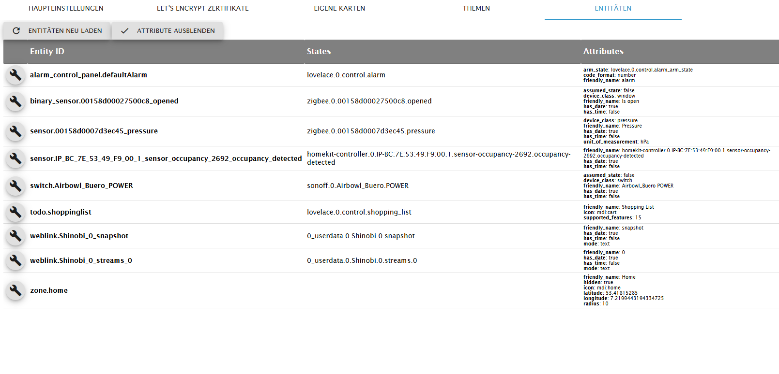Select the lovelace.0.control.shopping_list state cell

pyautogui.click(x=359, y=212)
